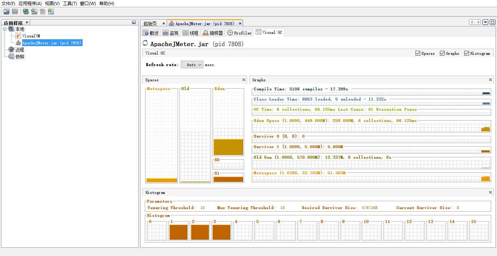This screenshot has width=497, height=256.
Task: Click the Desired Survivor Size value 5767168
Action: coord(370,208)
